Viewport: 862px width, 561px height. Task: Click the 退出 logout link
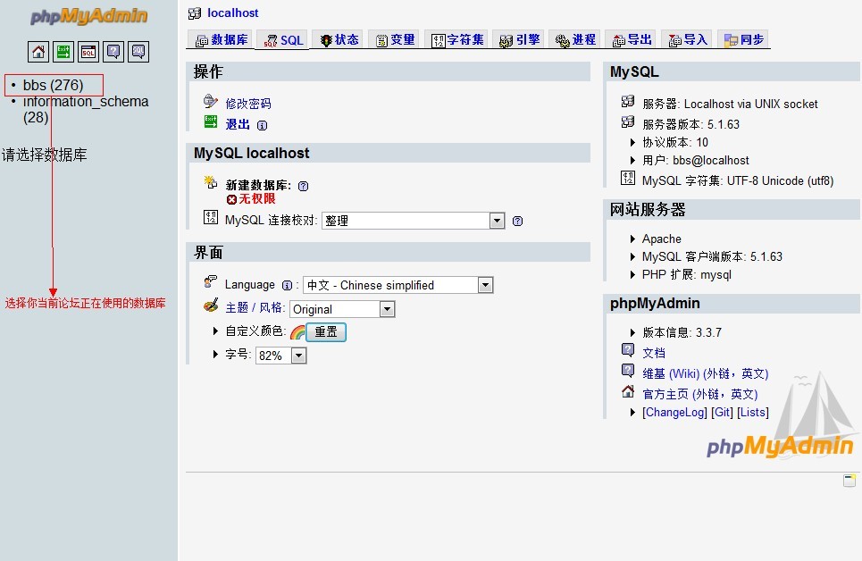click(x=238, y=124)
